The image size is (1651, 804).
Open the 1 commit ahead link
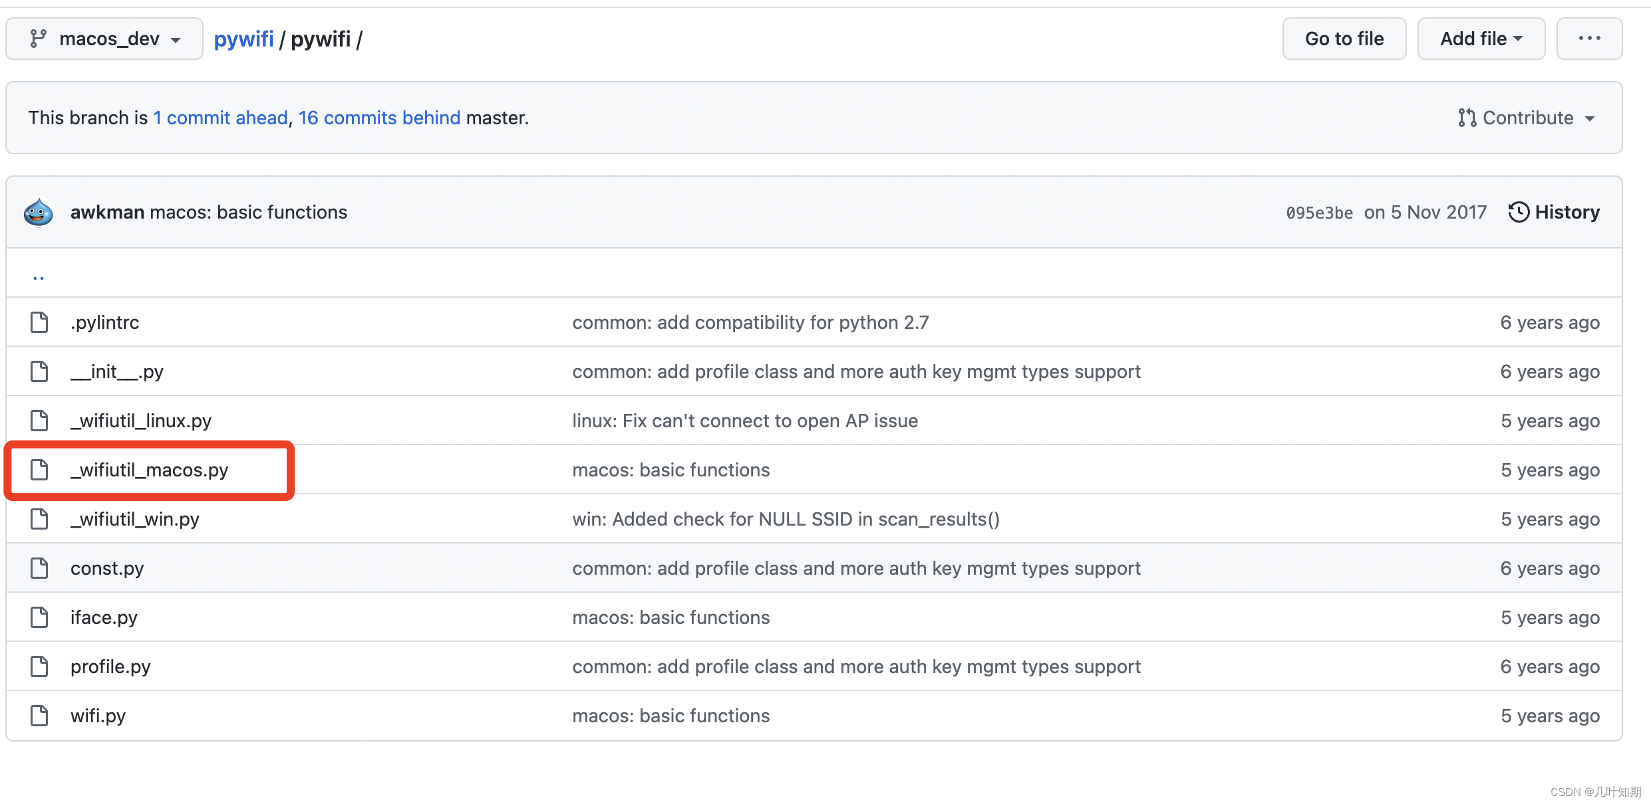220,118
